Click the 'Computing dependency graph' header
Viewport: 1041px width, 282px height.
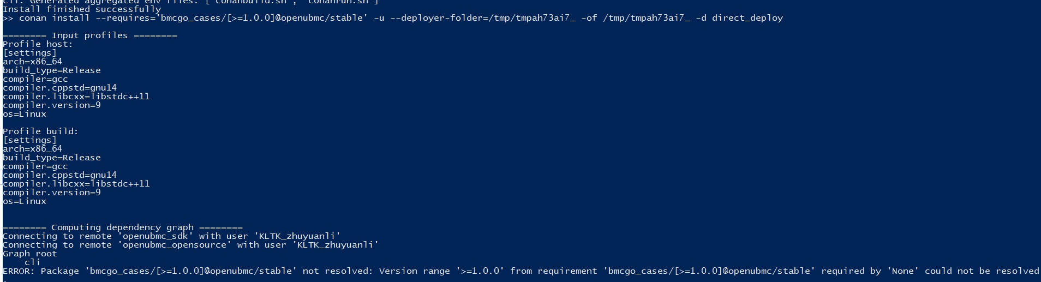click(x=122, y=227)
